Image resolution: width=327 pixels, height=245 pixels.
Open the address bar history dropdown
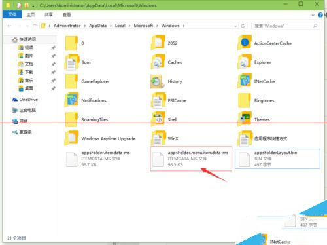tap(235, 26)
